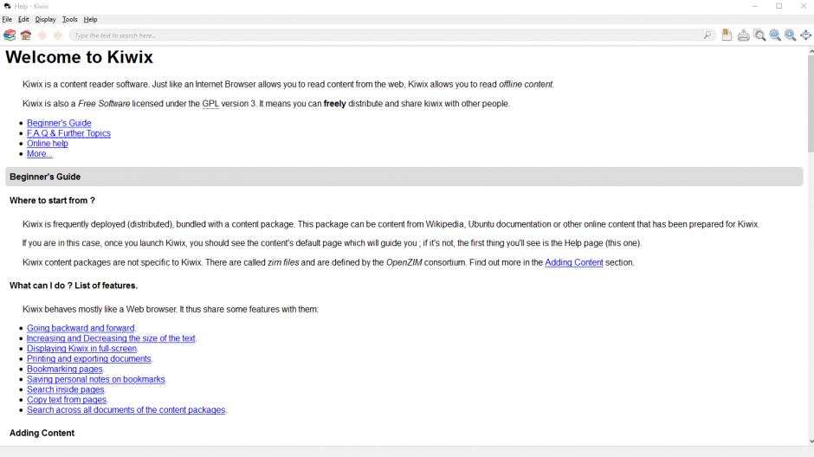Click the zoom in icon

[790, 35]
